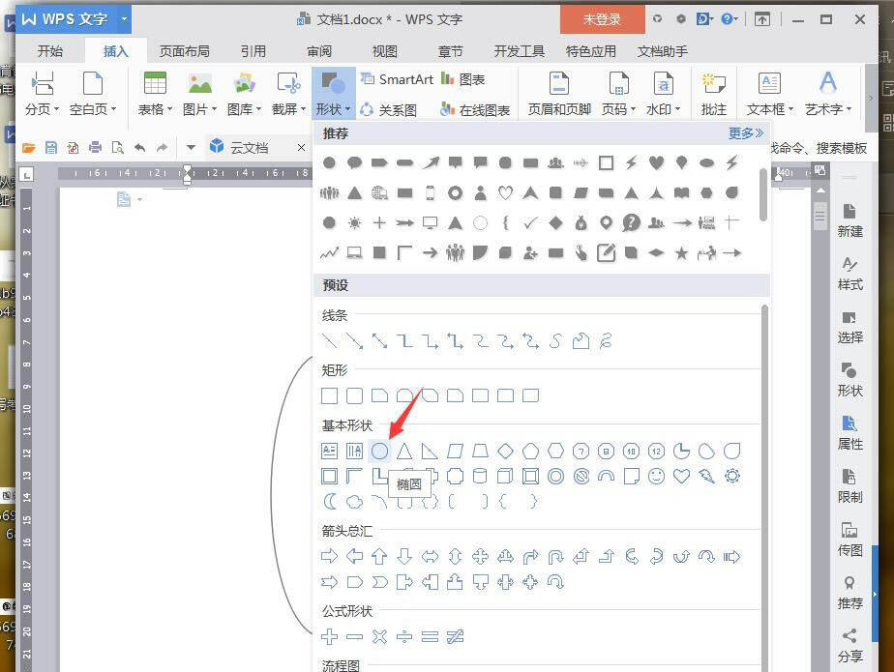Select the ellipse shape in basic shapes

[379, 451]
